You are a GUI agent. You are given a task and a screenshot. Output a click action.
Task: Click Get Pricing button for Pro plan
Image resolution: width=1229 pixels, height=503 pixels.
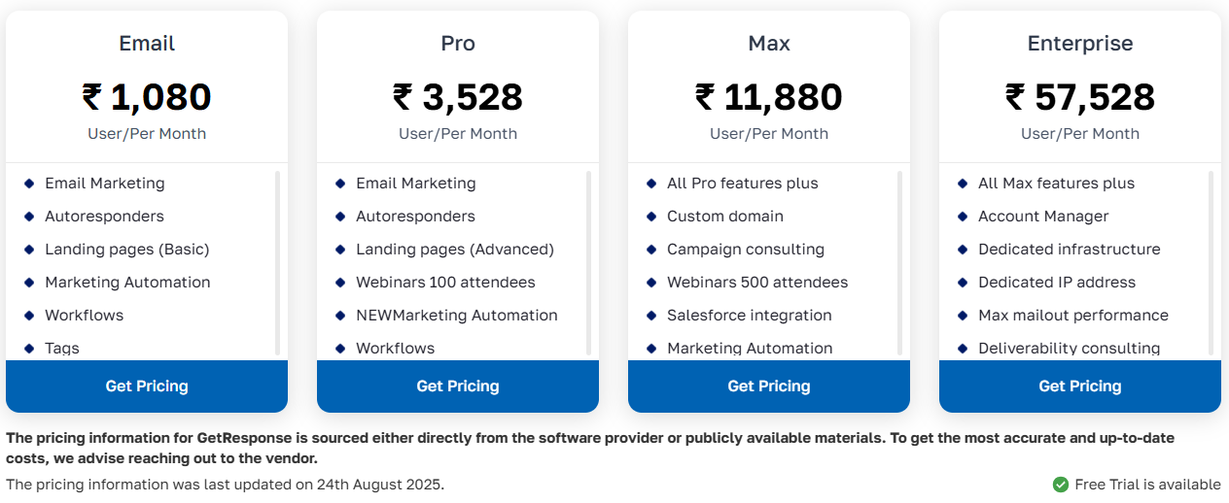coord(458,386)
